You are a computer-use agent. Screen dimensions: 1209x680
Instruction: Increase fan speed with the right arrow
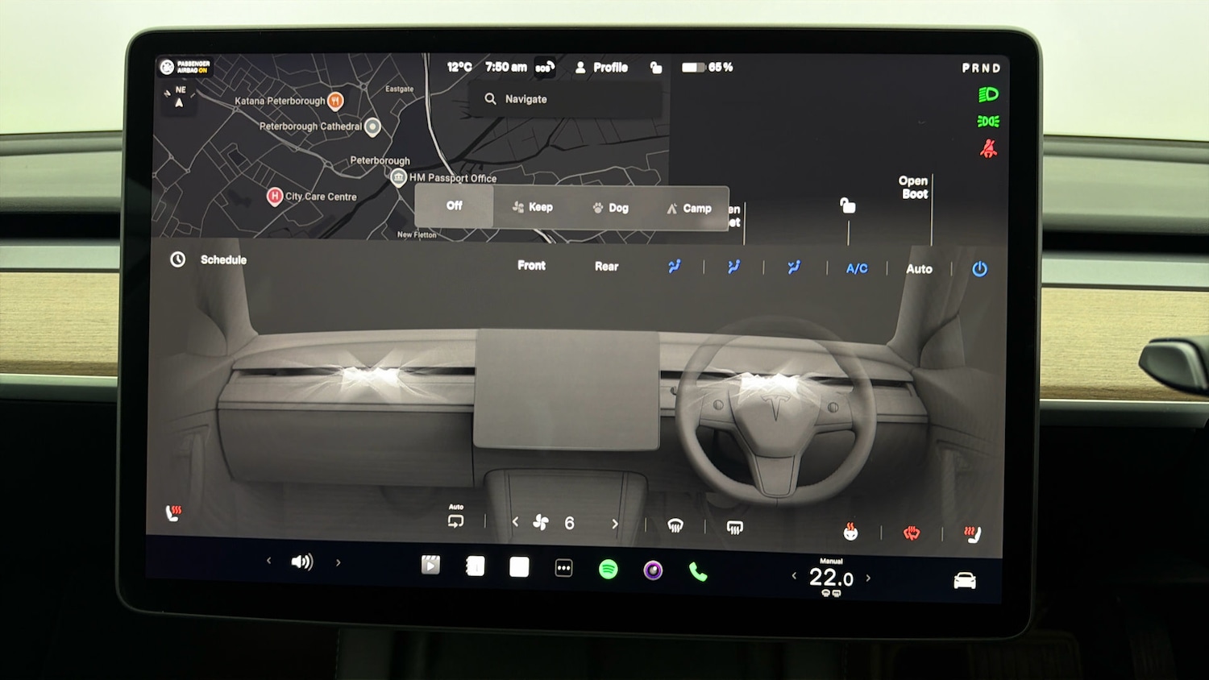(x=614, y=523)
